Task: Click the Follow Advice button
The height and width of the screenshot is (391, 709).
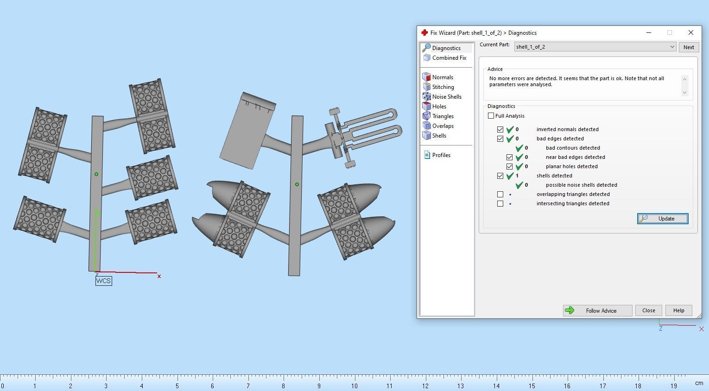Action: [598, 310]
